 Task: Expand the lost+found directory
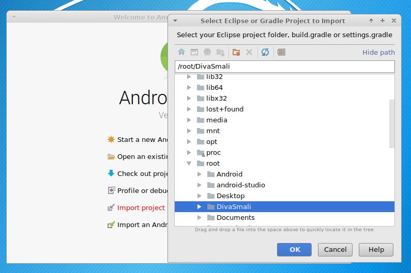click(x=189, y=109)
